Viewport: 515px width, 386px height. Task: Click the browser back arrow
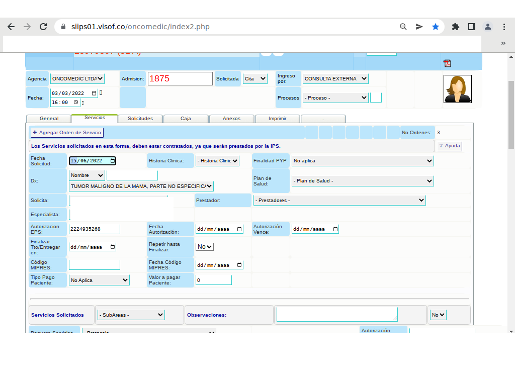(11, 27)
